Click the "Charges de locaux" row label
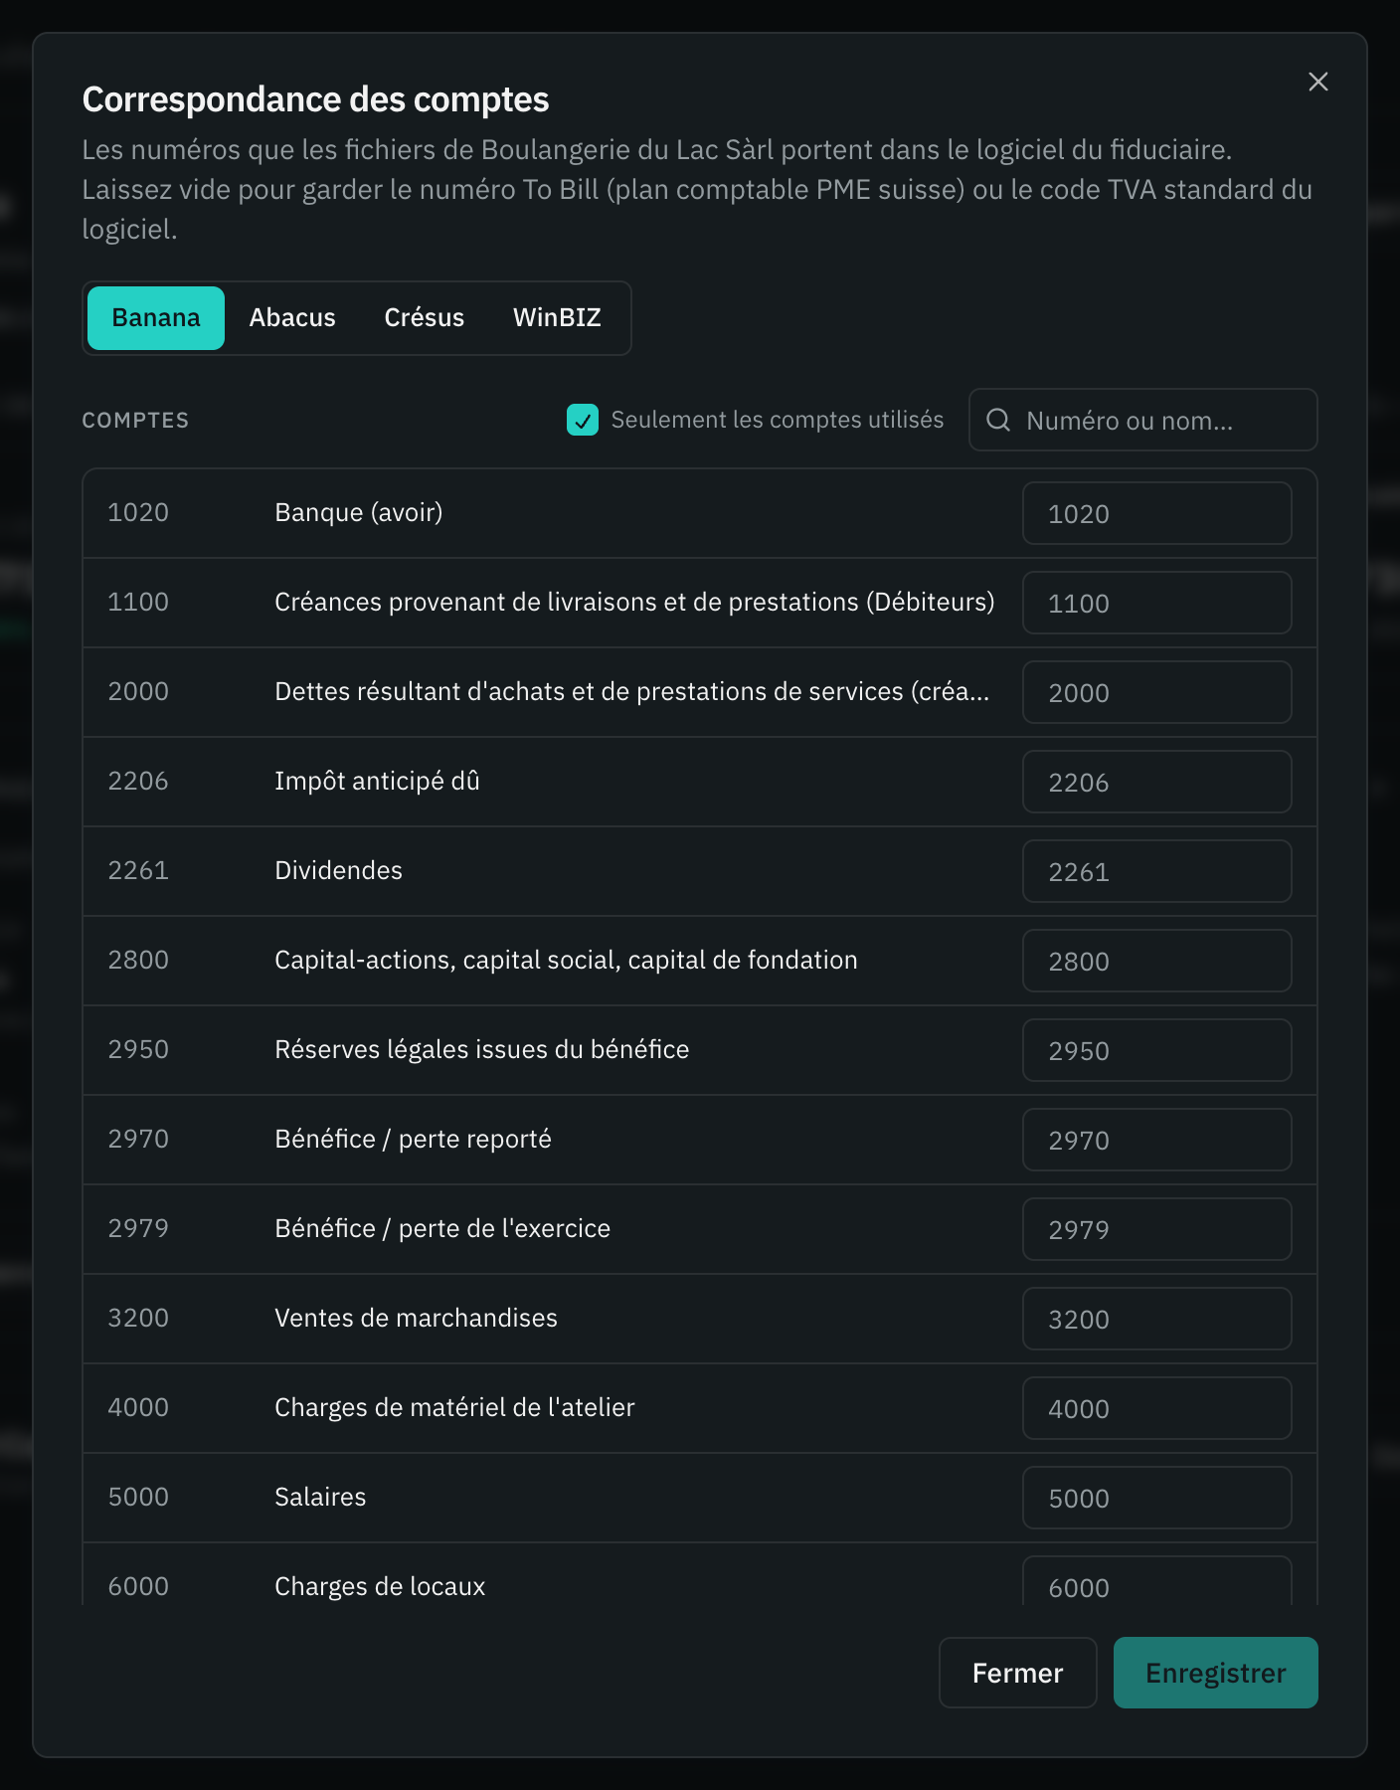The height and width of the screenshot is (1790, 1400). click(x=380, y=1586)
